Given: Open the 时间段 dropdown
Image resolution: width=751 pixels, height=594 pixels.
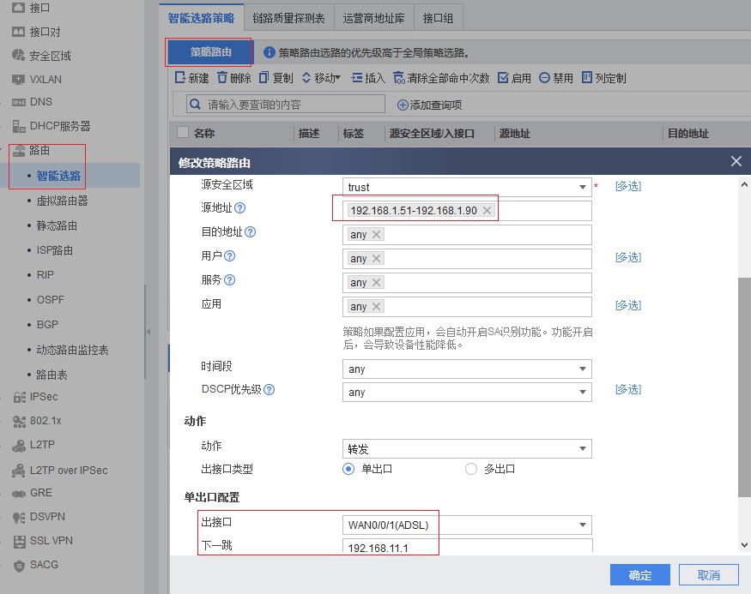Looking at the screenshot, I should [467, 369].
